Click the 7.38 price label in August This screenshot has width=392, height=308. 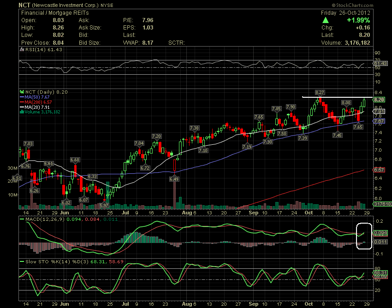coord(194,128)
